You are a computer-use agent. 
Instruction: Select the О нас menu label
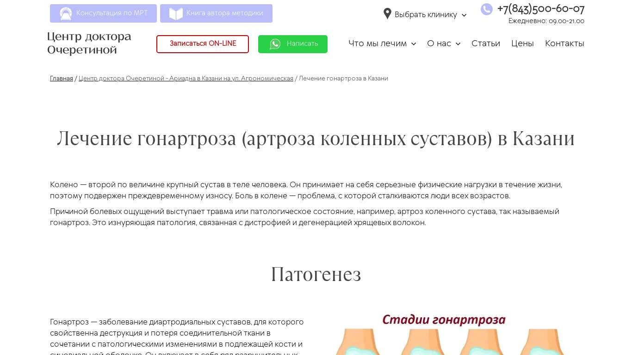click(x=439, y=43)
